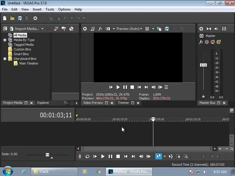Screen dimensions: 235x176
Task: Toggle preview on external monitor icon
Action: click(x=93, y=29)
